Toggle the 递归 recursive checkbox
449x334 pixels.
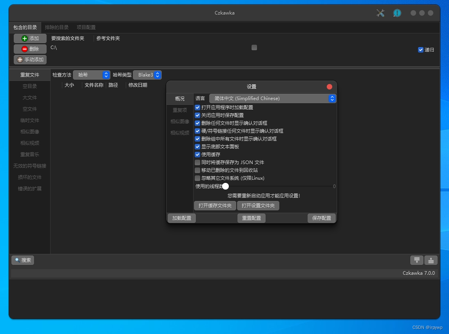tap(421, 50)
